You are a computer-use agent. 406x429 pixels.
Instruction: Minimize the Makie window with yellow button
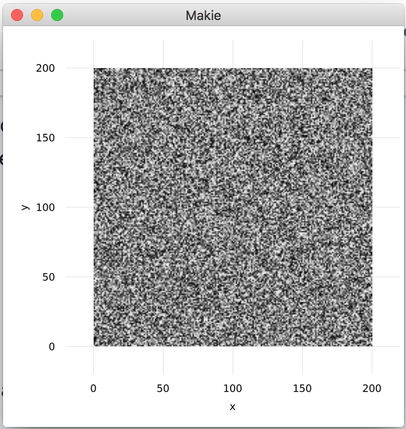click(37, 15)
